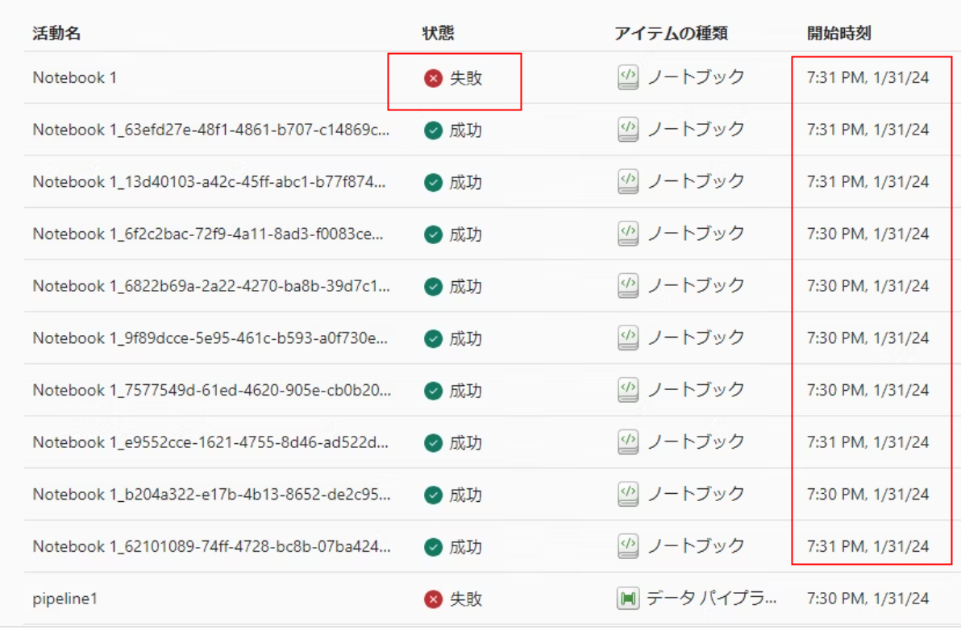Click notebook type icon in 13d40103 row

click(x=628, y=182)
